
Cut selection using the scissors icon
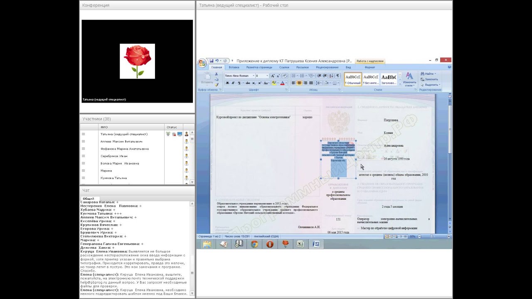click(216, 74)
